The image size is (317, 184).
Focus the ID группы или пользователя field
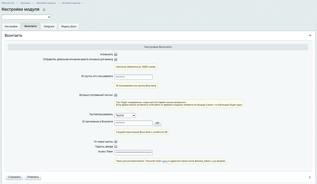tap(133, 77)
